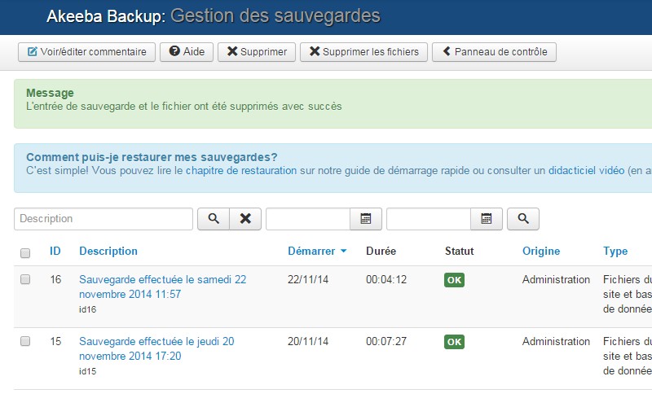Image resolution: width=652 pixels, height=407 pixels.
Task: Sort by the Type column header
Action: tap(615, 252)
